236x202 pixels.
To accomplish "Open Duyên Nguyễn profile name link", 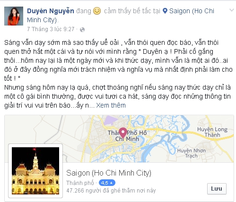I will [51, 11].
